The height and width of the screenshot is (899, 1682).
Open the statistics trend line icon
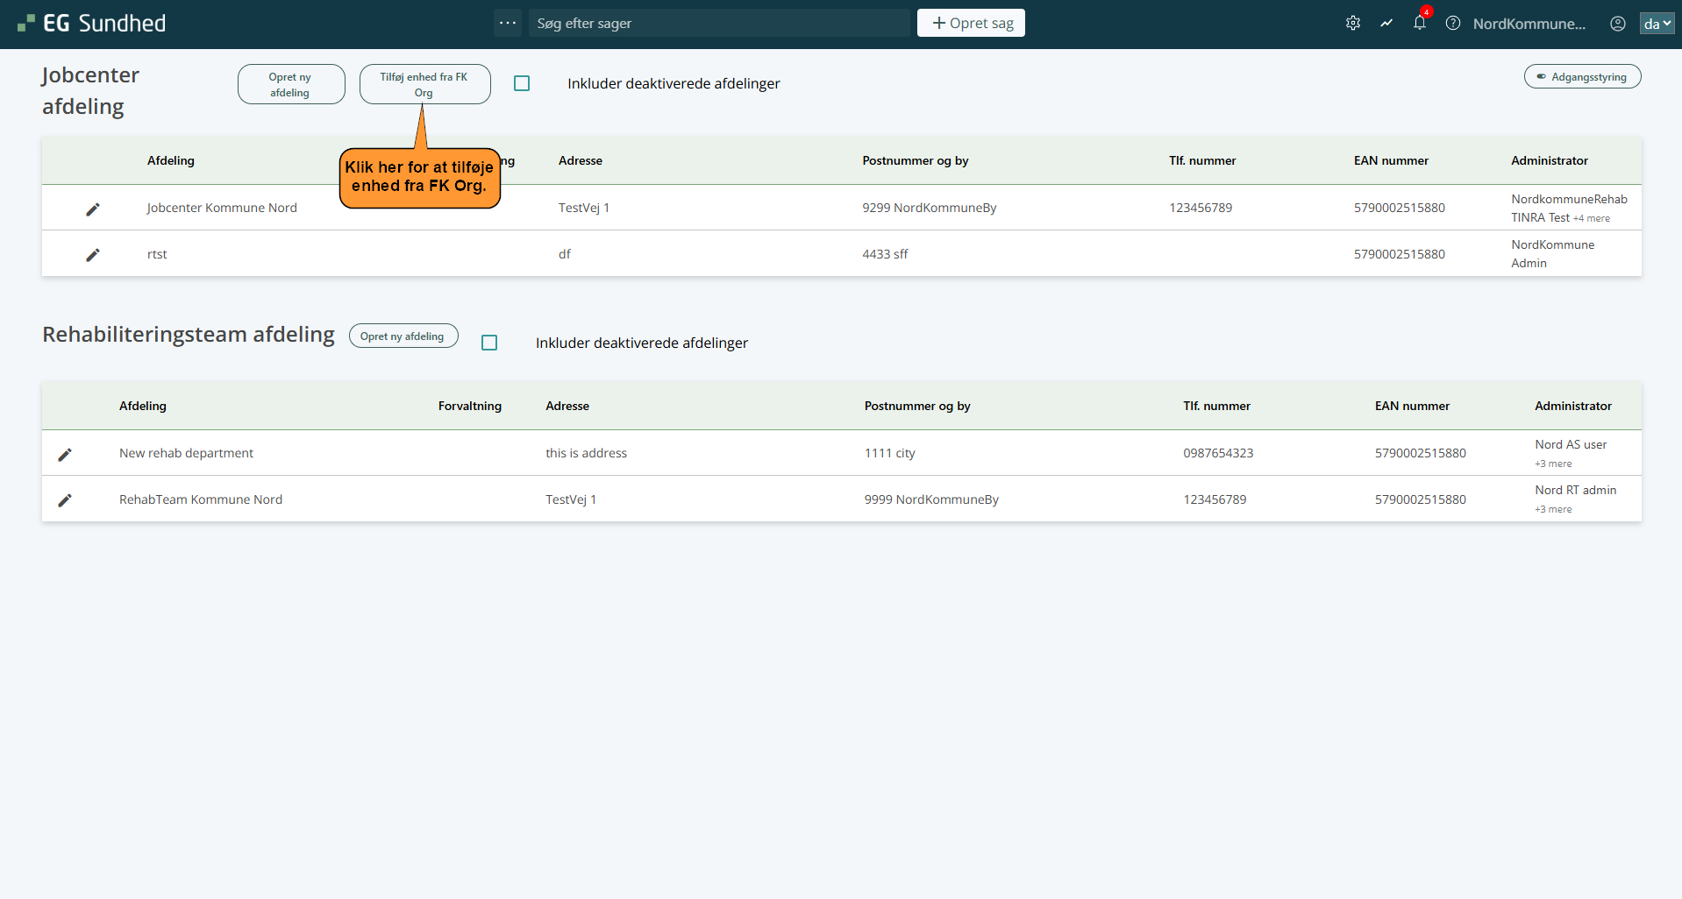(x=1386, y=24)
